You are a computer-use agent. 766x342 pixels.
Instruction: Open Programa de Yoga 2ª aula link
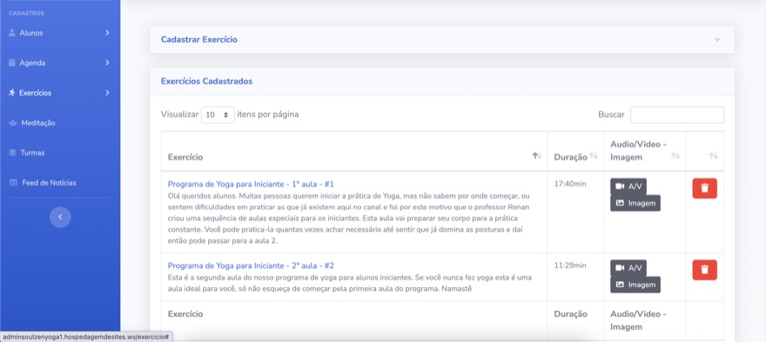251,265
